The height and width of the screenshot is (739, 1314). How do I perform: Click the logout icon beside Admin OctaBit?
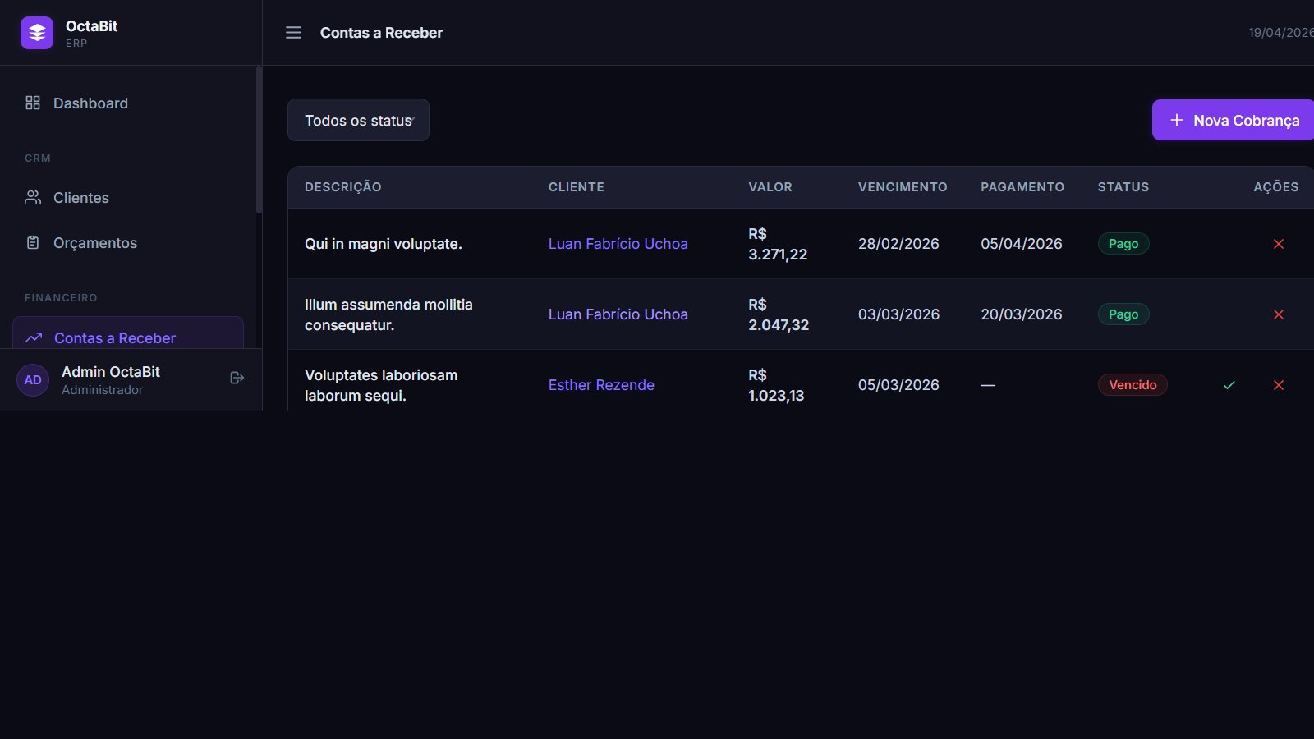click(x=237, y=378)
